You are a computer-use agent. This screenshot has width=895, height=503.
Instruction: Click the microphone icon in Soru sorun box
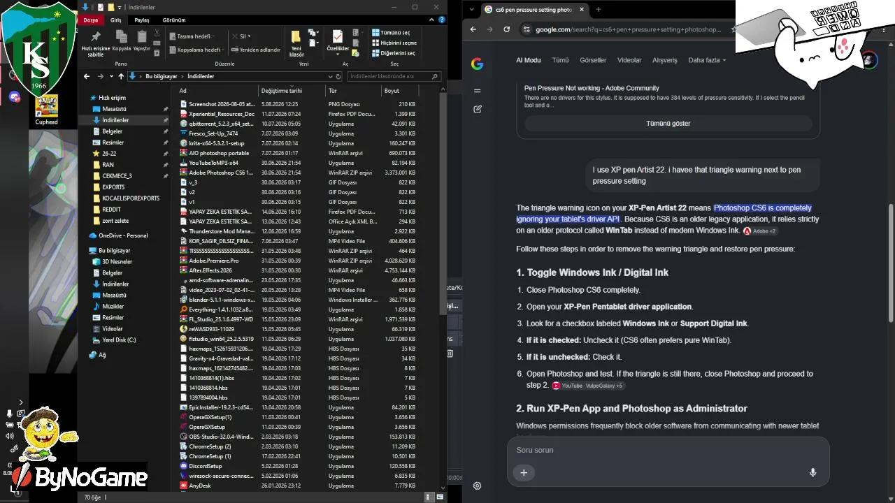pyautogui.click(x=812, y=472)
